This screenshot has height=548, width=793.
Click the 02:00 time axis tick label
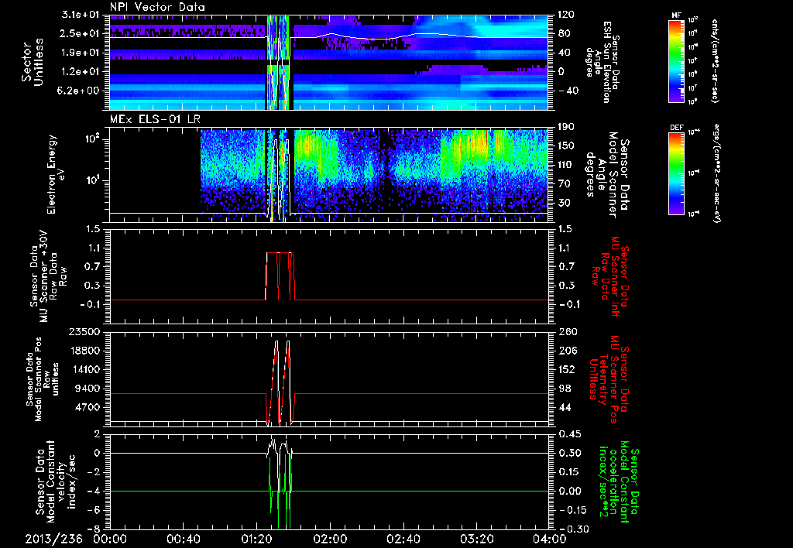(x=329, y=539)
